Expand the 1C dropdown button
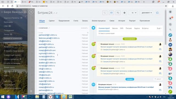This screenshot has width=176, height=99. click(133, 13)
